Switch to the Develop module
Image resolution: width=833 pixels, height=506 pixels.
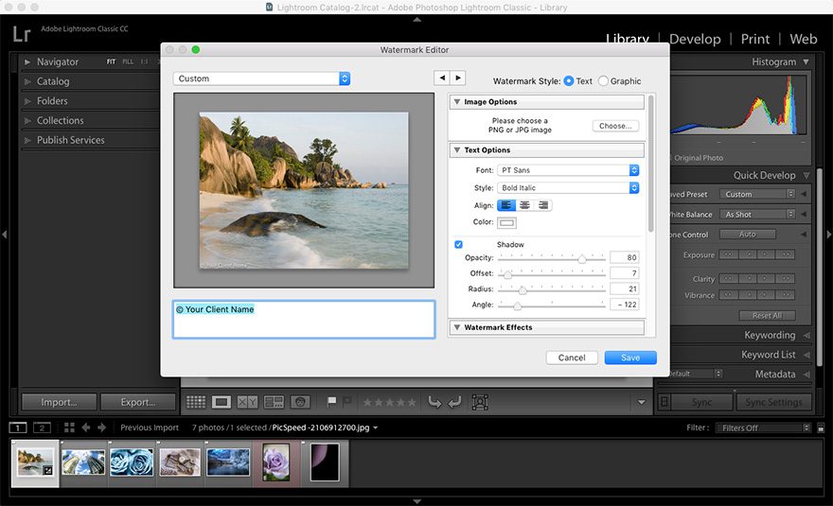tap(694, 39)
